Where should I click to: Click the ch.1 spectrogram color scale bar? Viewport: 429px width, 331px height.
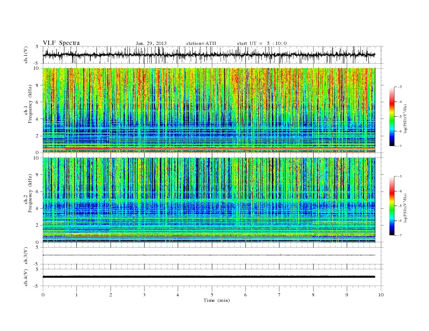(x=392, y=117)
